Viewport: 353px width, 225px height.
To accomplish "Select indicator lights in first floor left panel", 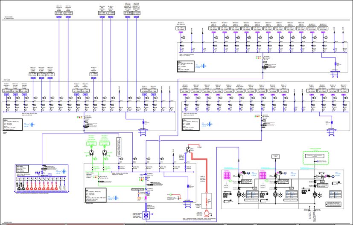I will pyautogui.click(x=79, y=118).
